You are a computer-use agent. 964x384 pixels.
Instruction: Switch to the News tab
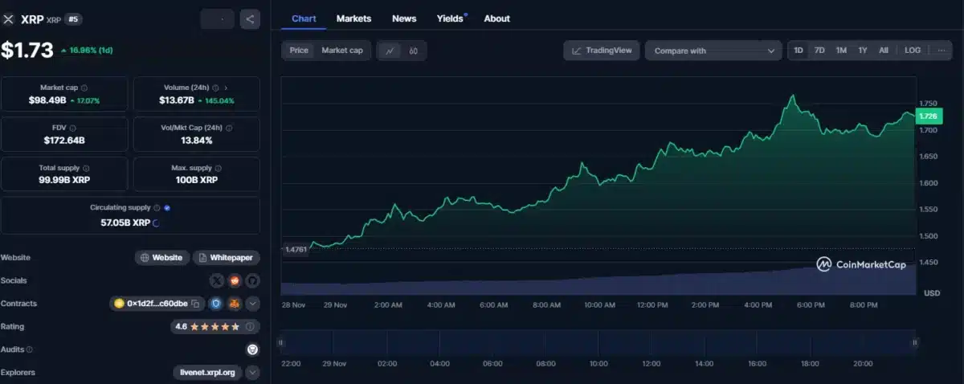[x=404, y=18]
